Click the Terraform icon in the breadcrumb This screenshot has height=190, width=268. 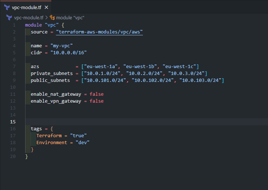coord(9,17)
